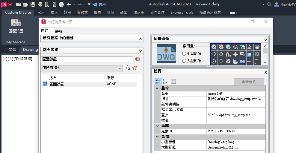Clear the command search with red X

(138, 59)
